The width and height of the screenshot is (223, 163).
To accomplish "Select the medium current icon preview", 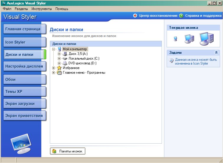I will pyautogui.click(x=189, y=39).
